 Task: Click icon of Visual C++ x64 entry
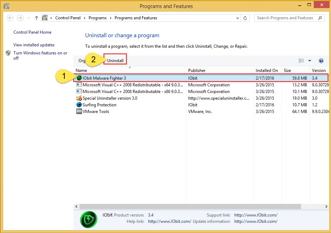79,85
